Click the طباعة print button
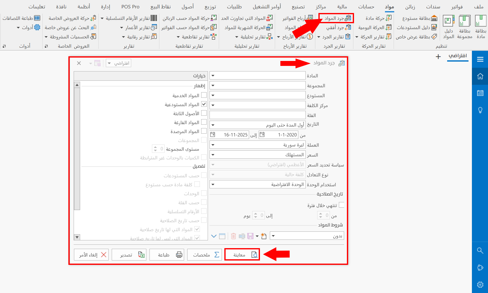488x293 pixels. pos(167,255)
